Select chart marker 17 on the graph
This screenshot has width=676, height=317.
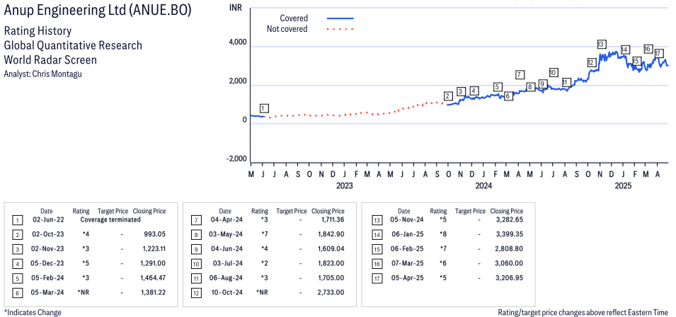pyautogui.click(x=658, y=53)
